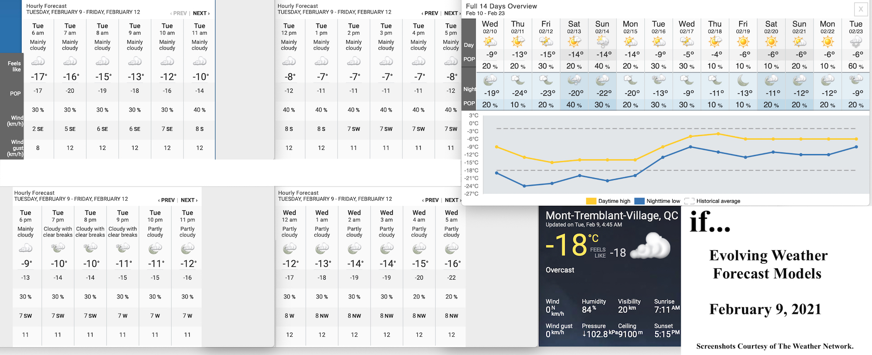The height and width of the screenshot is (355, 872).
Task: Click the Sunrise 7:11 AM reading
Action: [667, 307]
